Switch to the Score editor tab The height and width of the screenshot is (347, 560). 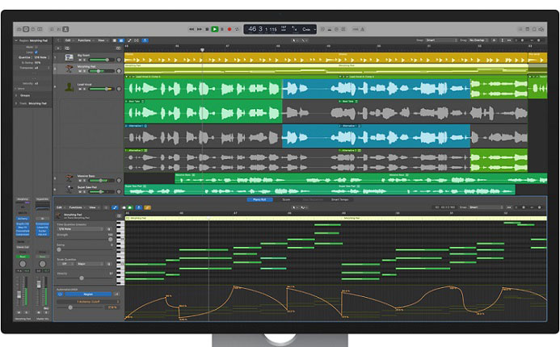tap(286, 199)
